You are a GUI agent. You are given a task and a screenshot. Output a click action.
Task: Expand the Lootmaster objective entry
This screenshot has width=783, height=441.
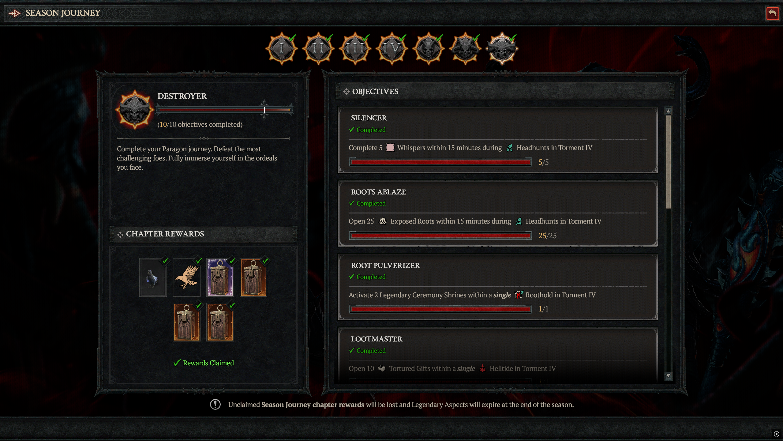(x=498, y=355)
